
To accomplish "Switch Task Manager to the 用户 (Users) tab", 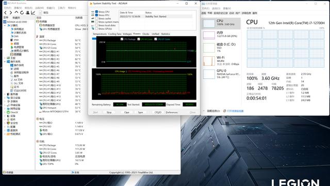I will coord(238,13).
